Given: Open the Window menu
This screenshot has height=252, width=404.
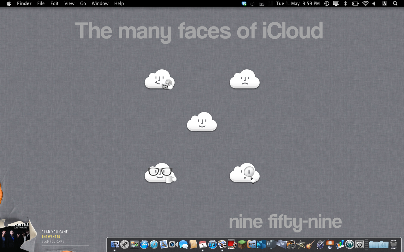Looking at the screenshot, I should pyautogui.click(x=100, y=3).
